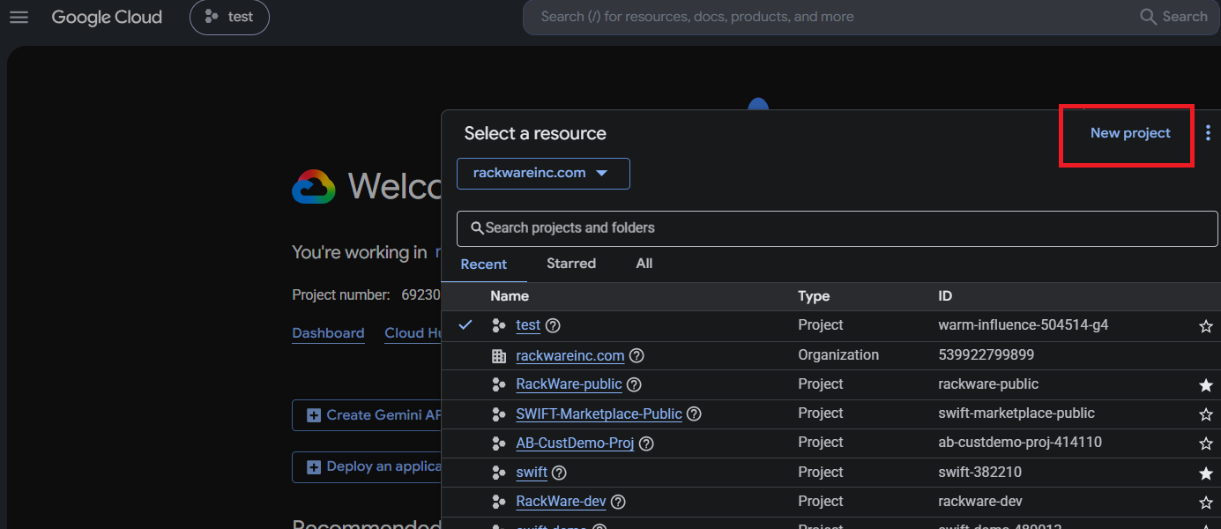The width and height of the screenshot is (1221, 529).
Task: Click the Google Cloud logo
Action: pos(107,17)
